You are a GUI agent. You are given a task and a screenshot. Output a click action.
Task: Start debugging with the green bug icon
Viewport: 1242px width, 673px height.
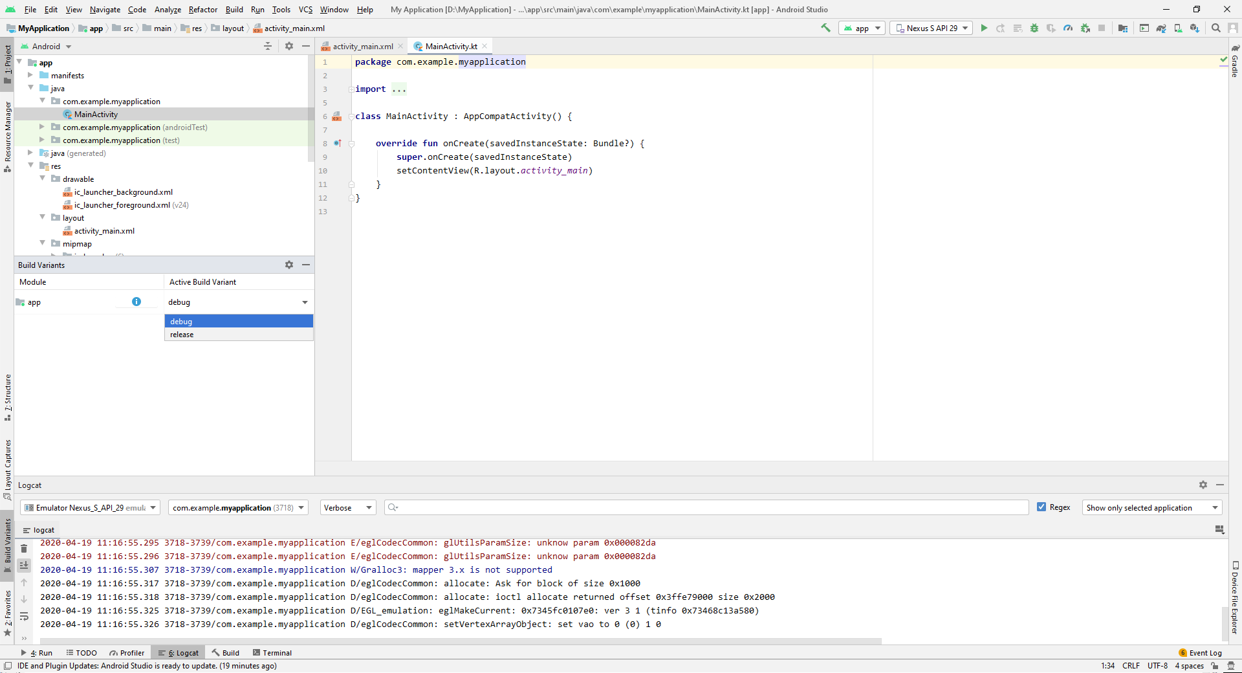(x=1034, y=28)
